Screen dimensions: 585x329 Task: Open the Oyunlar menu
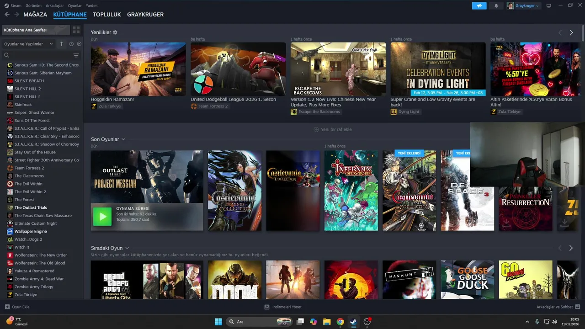tap(75, 5)
